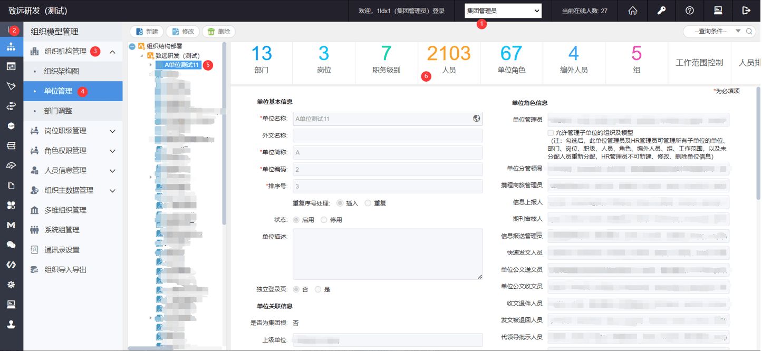Click the form settings sidebar icon
762x351 pixels.
pyautogui.click(x=11, y=66)
